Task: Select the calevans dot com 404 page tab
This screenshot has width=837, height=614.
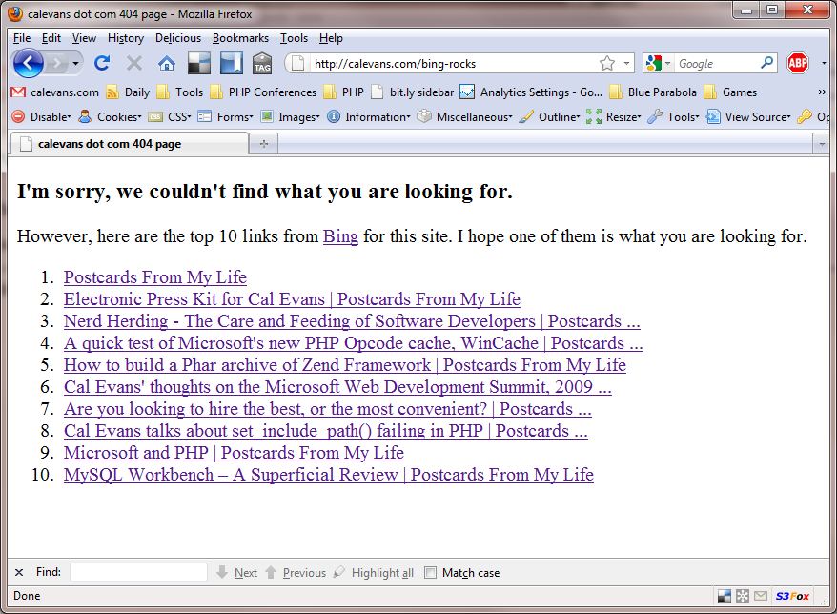Action: tap(129, 144)
